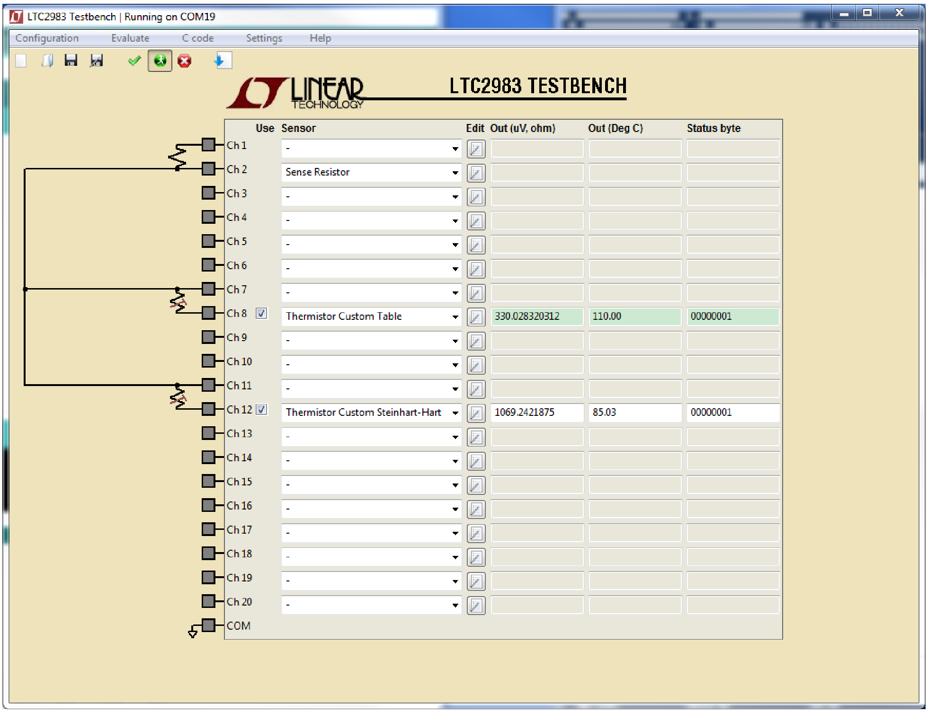Open the edit icon for Ch 8

tap(476, 317)
